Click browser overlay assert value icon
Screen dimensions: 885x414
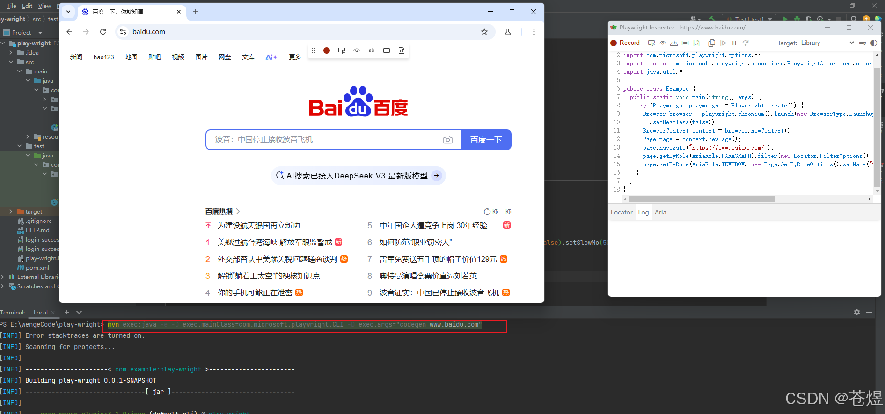click(x=387, y=50)
